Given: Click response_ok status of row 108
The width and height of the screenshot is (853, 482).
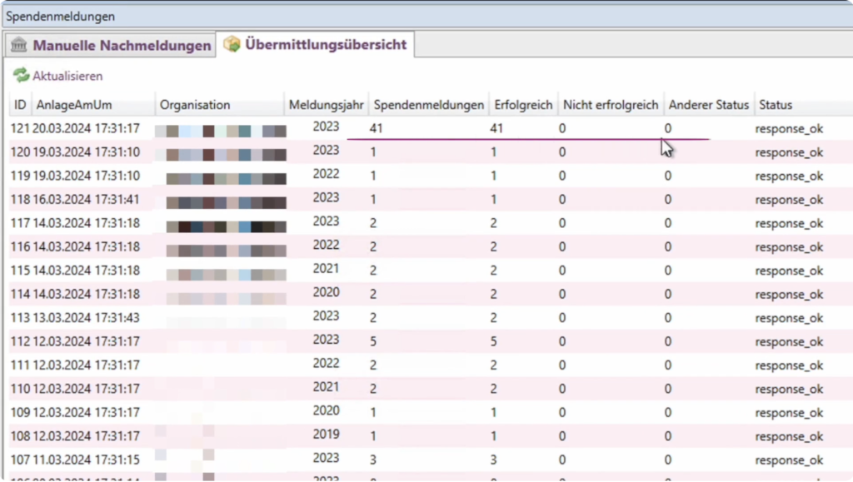Looking at the screenshot, I should tap(789, 436).
